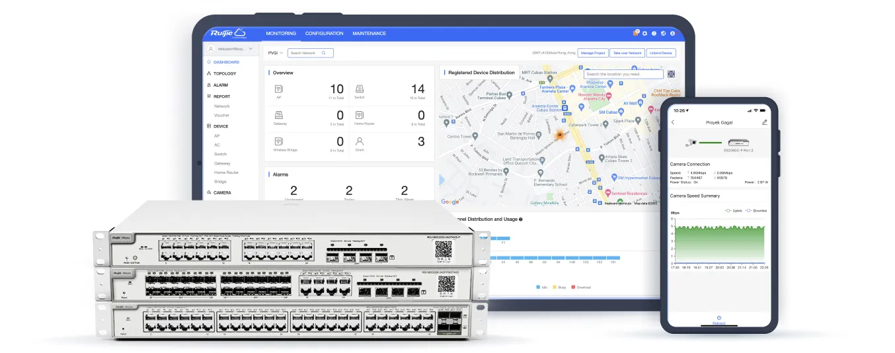
Task: Tap the edit pencil icon on phone
Action: click(765, 122)
